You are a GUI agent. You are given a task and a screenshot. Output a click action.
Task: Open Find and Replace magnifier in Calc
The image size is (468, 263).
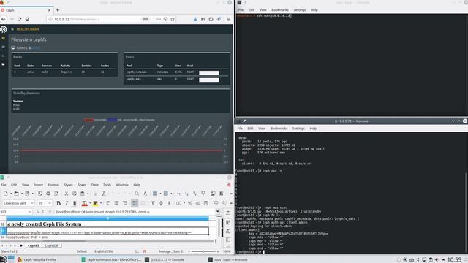(137, 194)
